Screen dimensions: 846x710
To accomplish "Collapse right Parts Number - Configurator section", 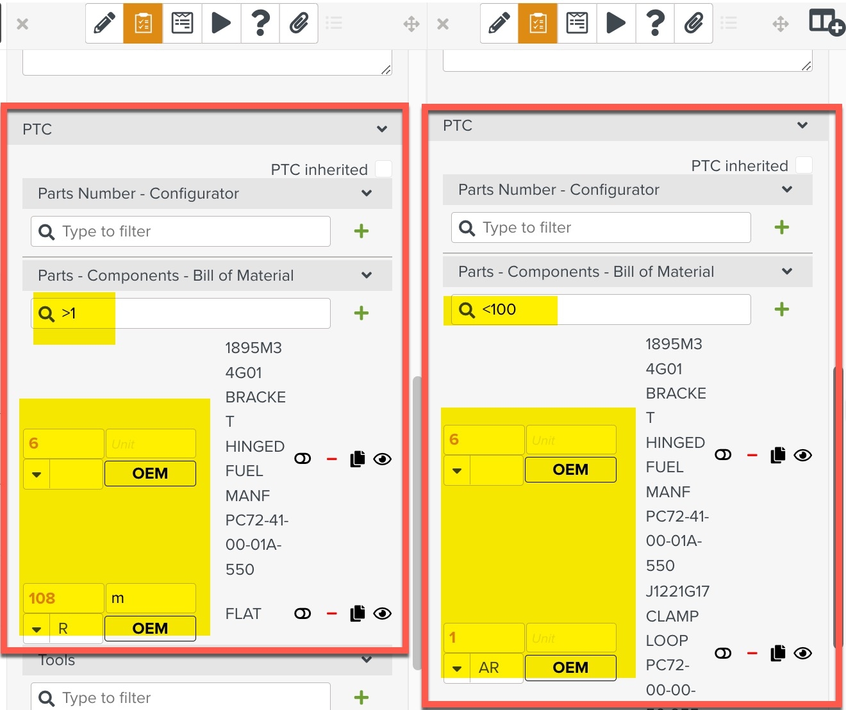I will 787,190.
